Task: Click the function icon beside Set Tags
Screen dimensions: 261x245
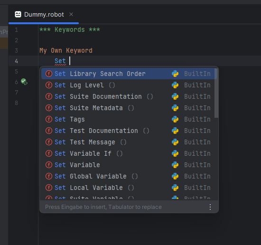Action: tap(49, 119)
